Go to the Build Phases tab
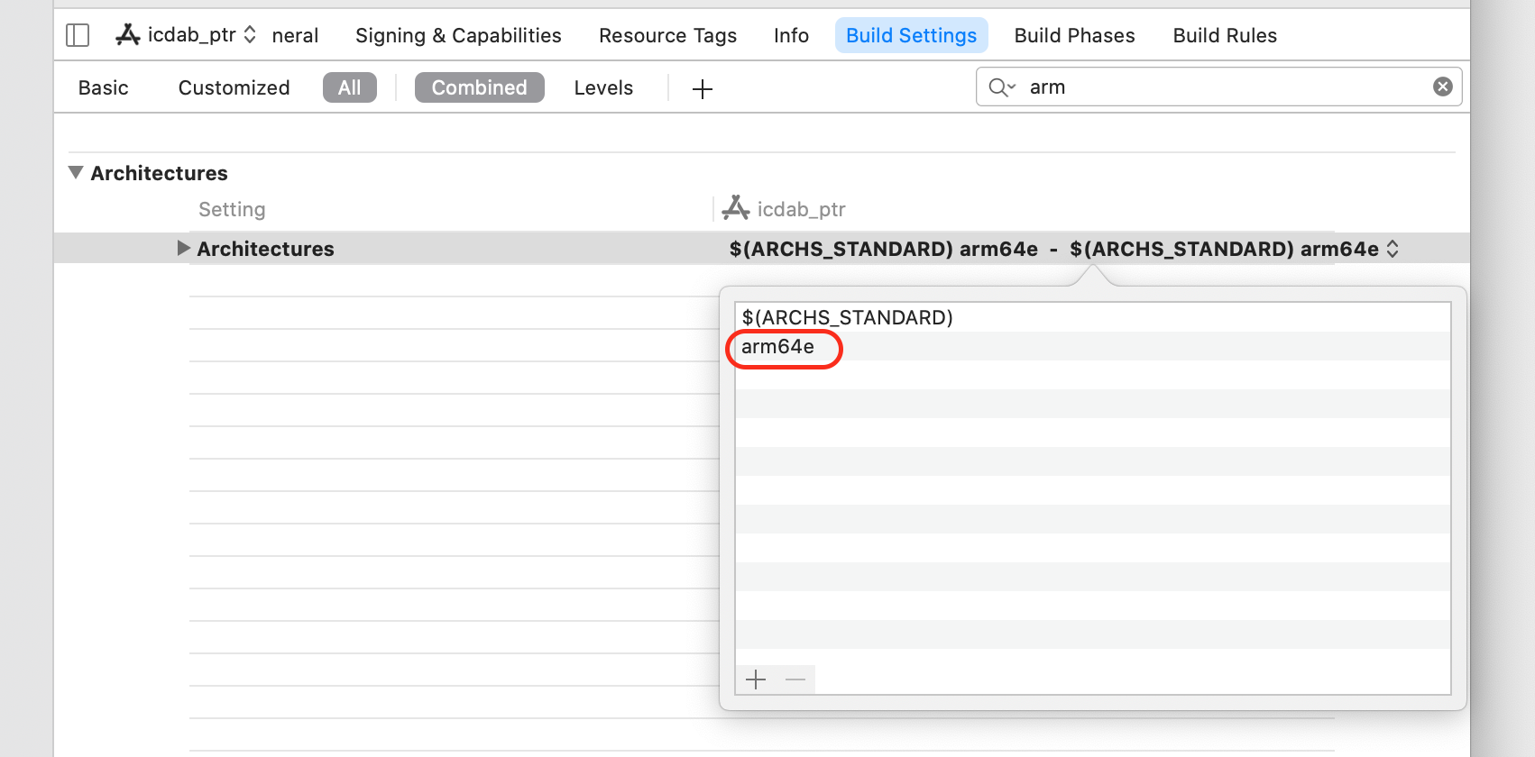Screen dimensions: 1535x757 1074,35
